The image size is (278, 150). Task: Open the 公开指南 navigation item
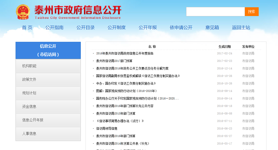pos(54,27)
